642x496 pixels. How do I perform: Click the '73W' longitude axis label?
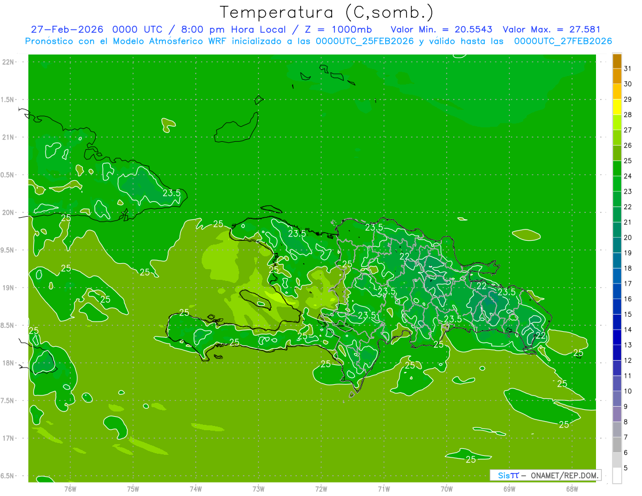pos(258,489)
